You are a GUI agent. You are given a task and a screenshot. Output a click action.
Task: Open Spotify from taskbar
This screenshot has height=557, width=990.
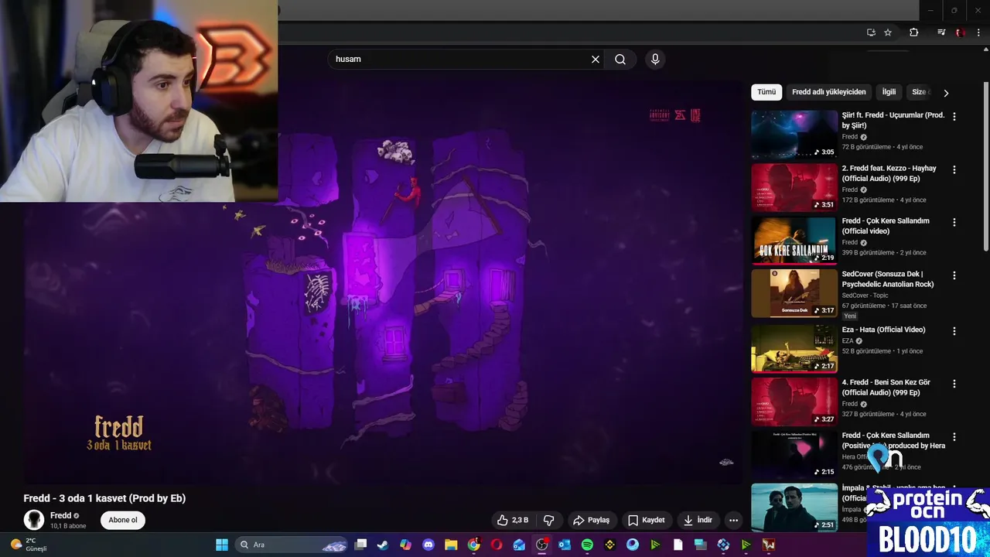click(x=587, y=545)
